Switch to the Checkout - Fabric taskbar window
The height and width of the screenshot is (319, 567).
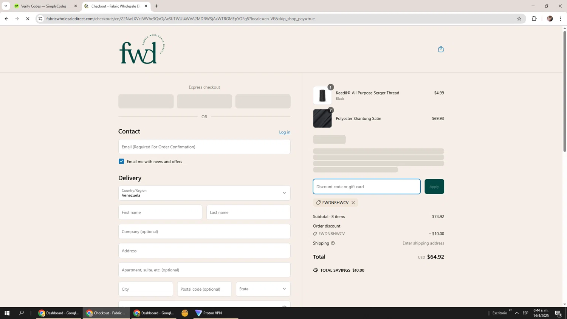coord(107,313)
